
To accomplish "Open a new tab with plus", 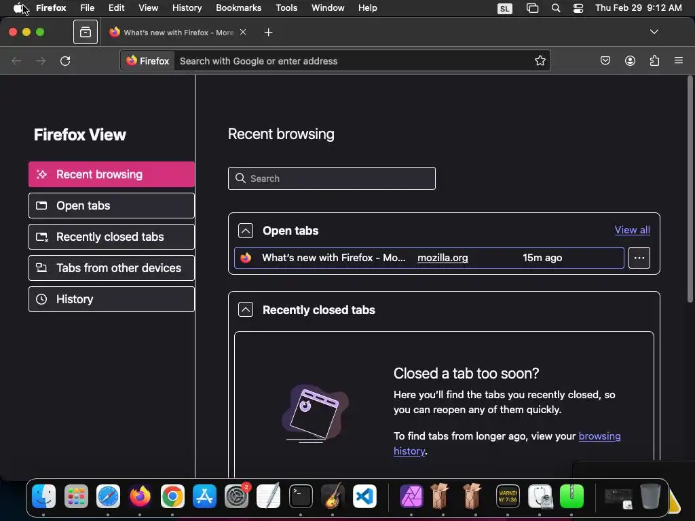I will tap(268, 33).
